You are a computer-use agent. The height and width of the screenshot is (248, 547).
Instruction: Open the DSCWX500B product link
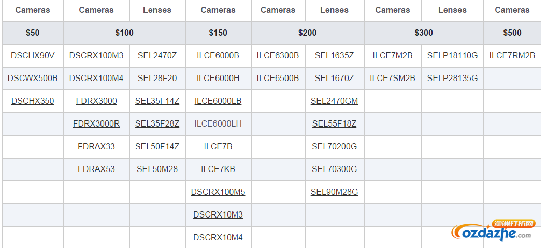[33, 78]
